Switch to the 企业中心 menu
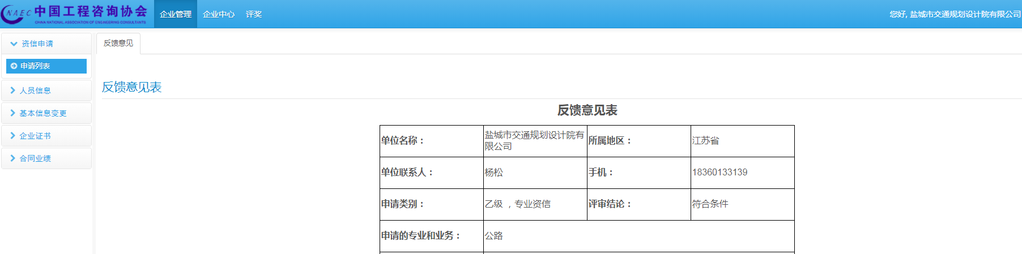 click(219, 14)
